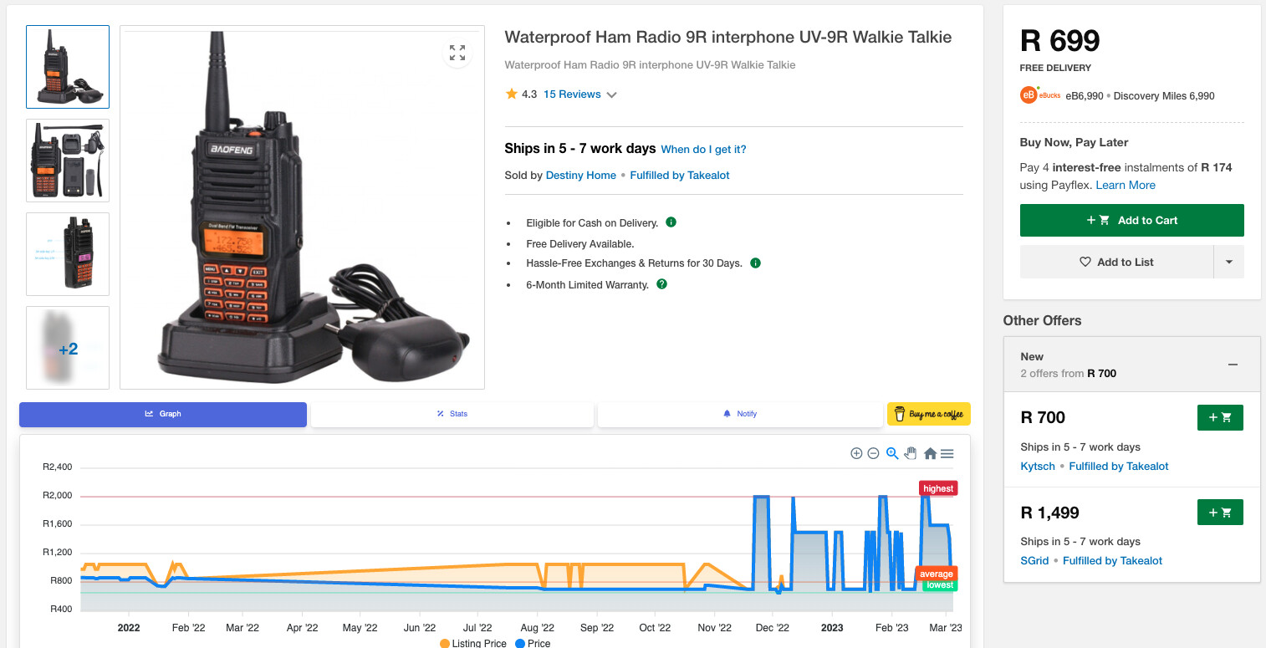
Task: Open the +2 more images thumbnail
Action: click(x=68, y=348)
